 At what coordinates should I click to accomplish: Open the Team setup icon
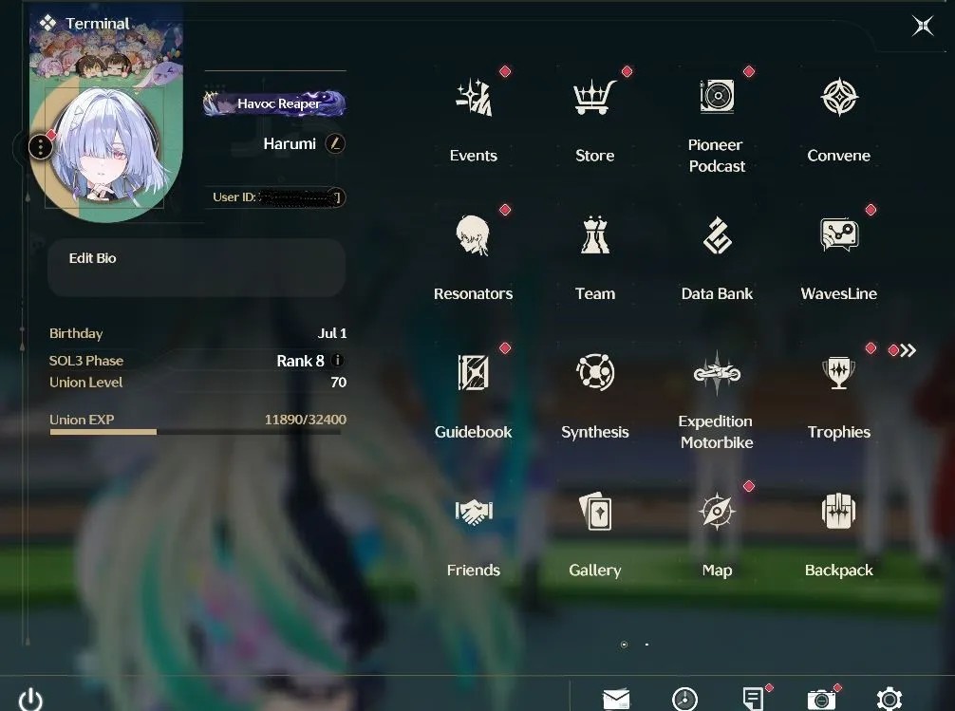[x=595, y=235]
